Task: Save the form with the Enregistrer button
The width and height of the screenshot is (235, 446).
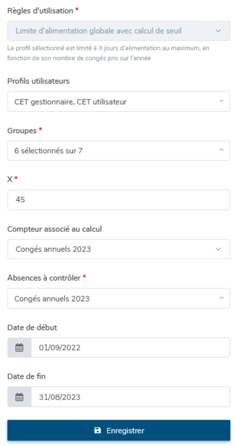Action: pyautogui.click(x=119, y=430)
